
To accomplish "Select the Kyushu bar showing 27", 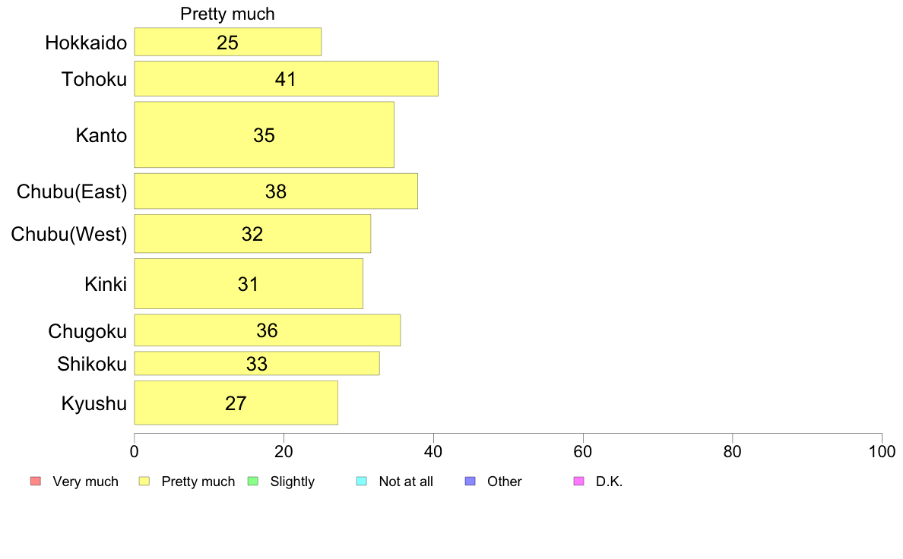I will pos(236,403).
